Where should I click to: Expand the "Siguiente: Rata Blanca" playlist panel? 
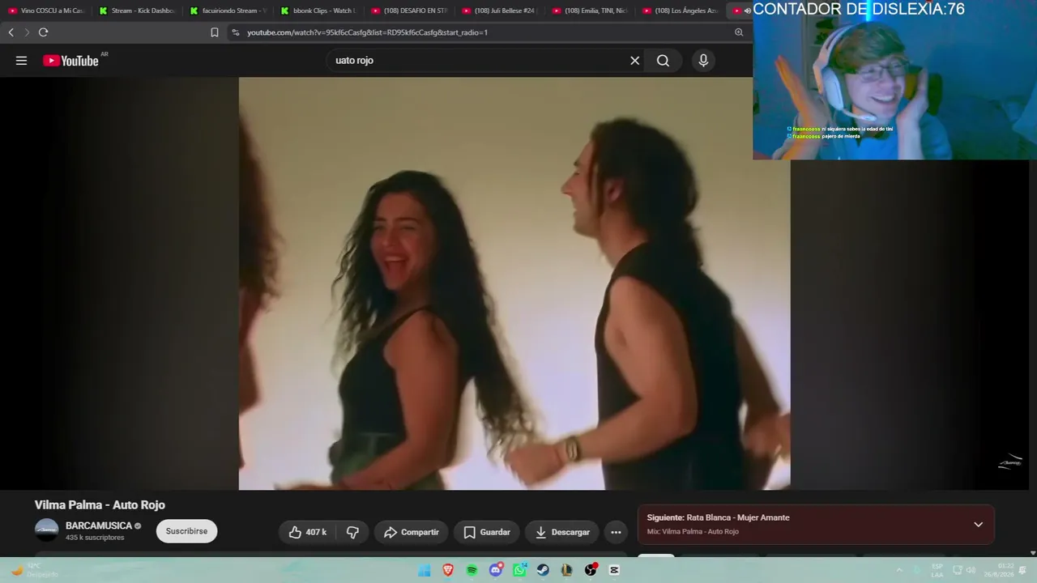pos(978,524)
